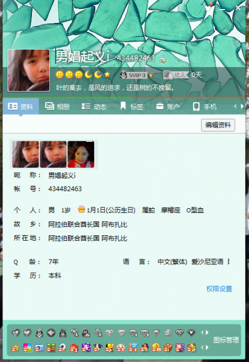The width and height of the screenshot is (249, 362).
Task: Click the orange upgrade arrow next to SVIP3
Action: click(151, 75)
